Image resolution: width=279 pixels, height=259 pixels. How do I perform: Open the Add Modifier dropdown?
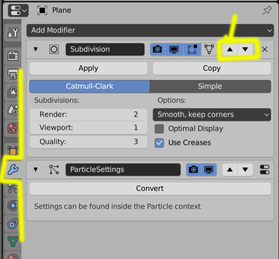pyautogui.click(x=150, y=30)
